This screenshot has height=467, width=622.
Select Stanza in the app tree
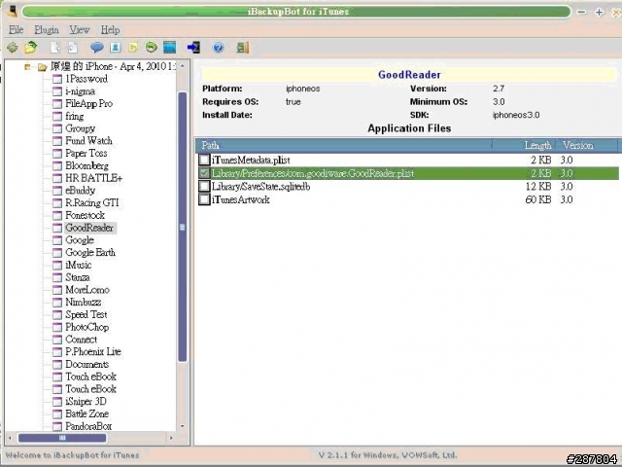pos(78,277)
